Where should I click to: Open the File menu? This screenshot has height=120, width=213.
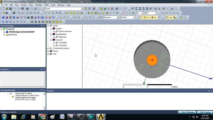tap(6, 5)
